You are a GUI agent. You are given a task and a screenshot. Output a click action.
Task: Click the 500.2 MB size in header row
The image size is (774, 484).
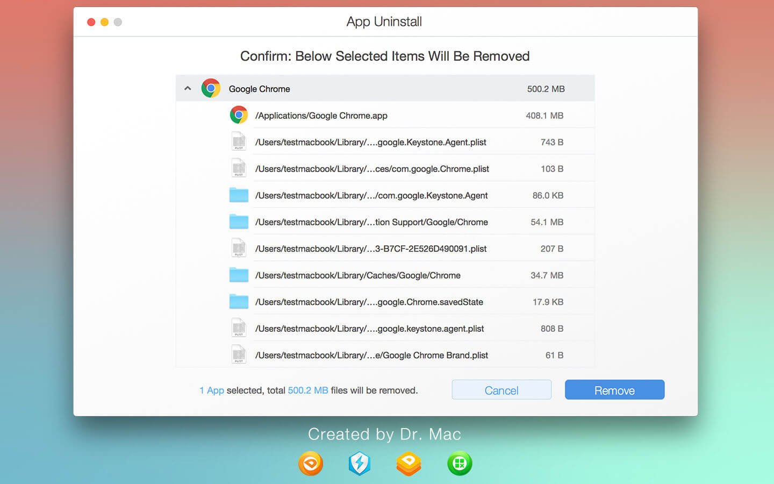point(546,89)
